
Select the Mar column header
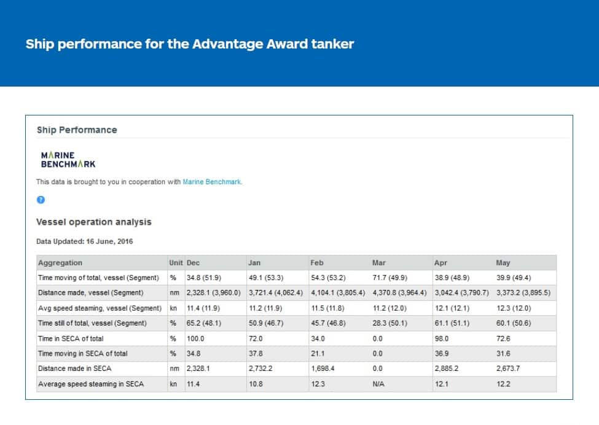point(379,263)
